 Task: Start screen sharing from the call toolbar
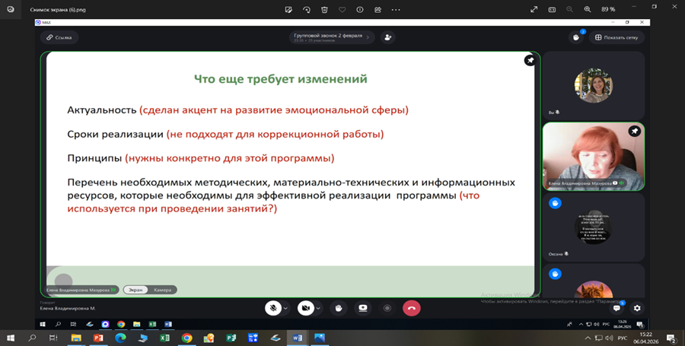[x=363, y=308]
